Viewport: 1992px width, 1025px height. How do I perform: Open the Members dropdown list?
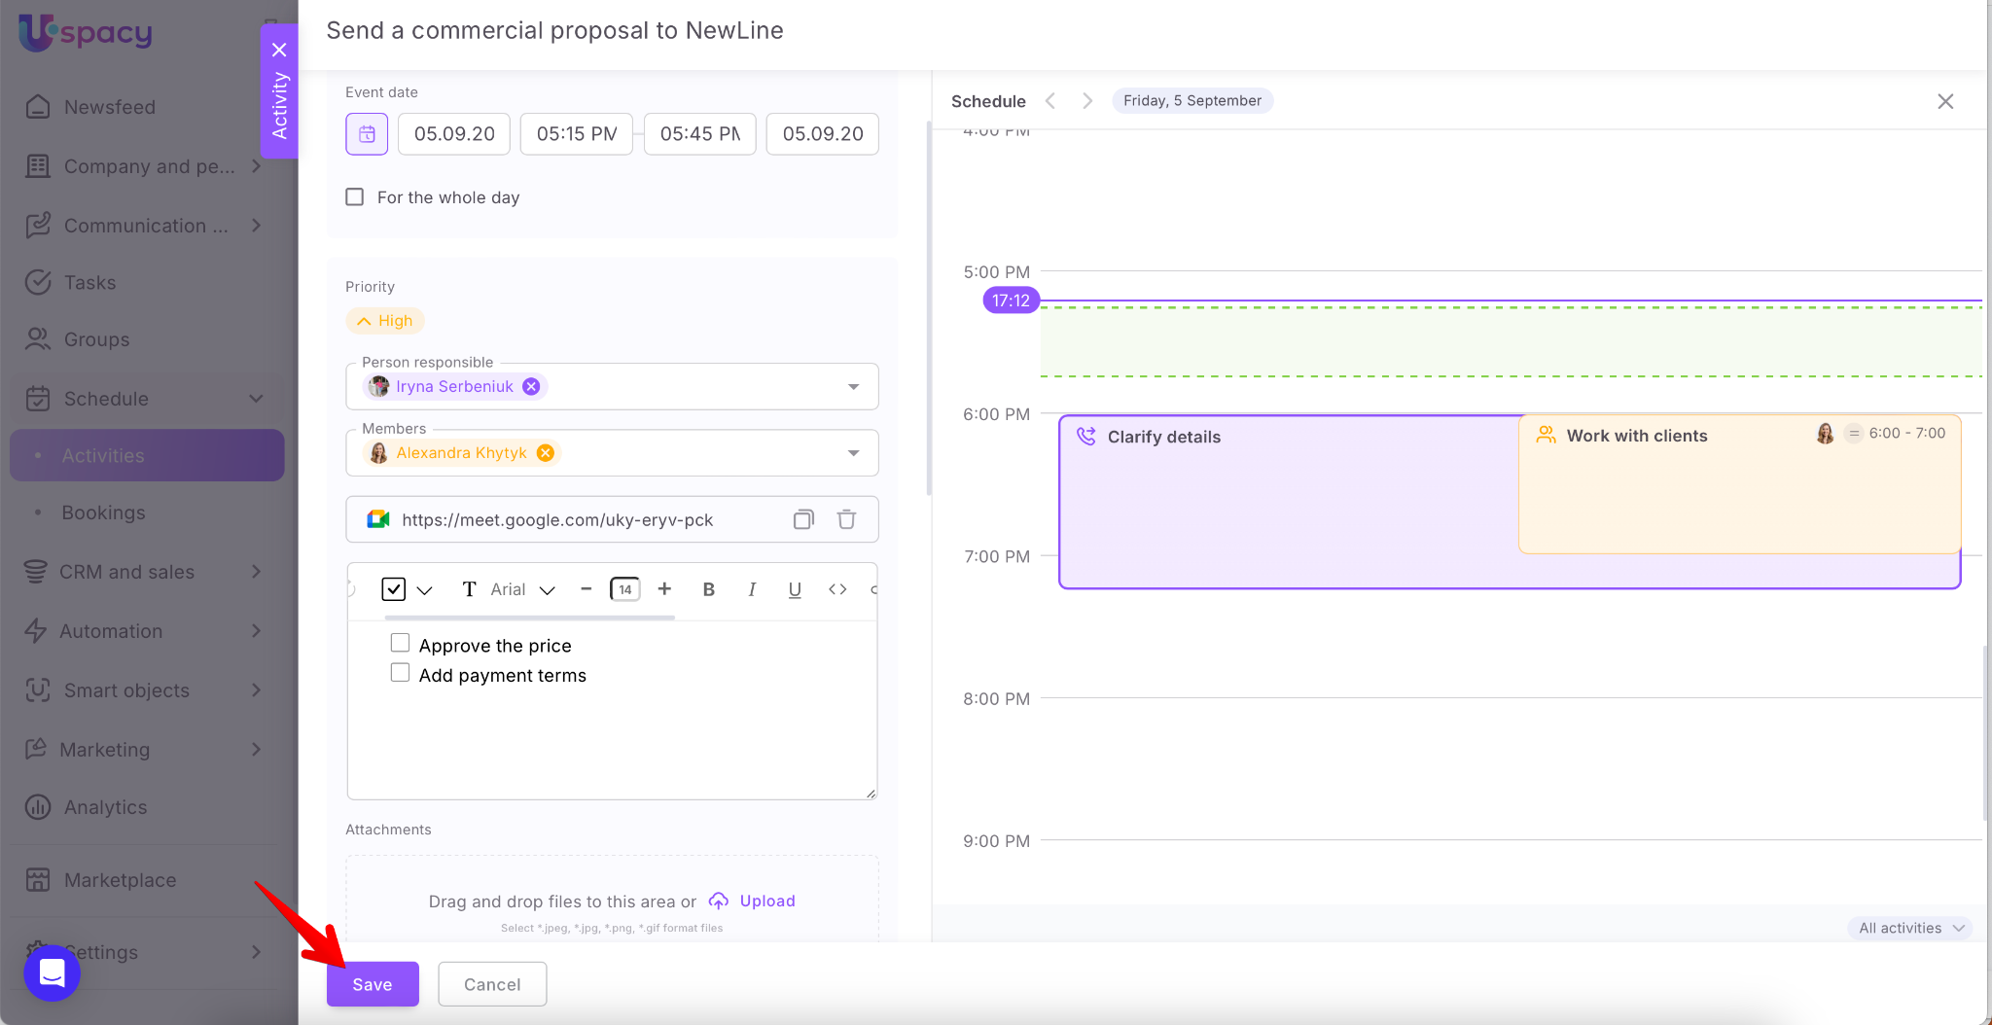click(853, 453)
